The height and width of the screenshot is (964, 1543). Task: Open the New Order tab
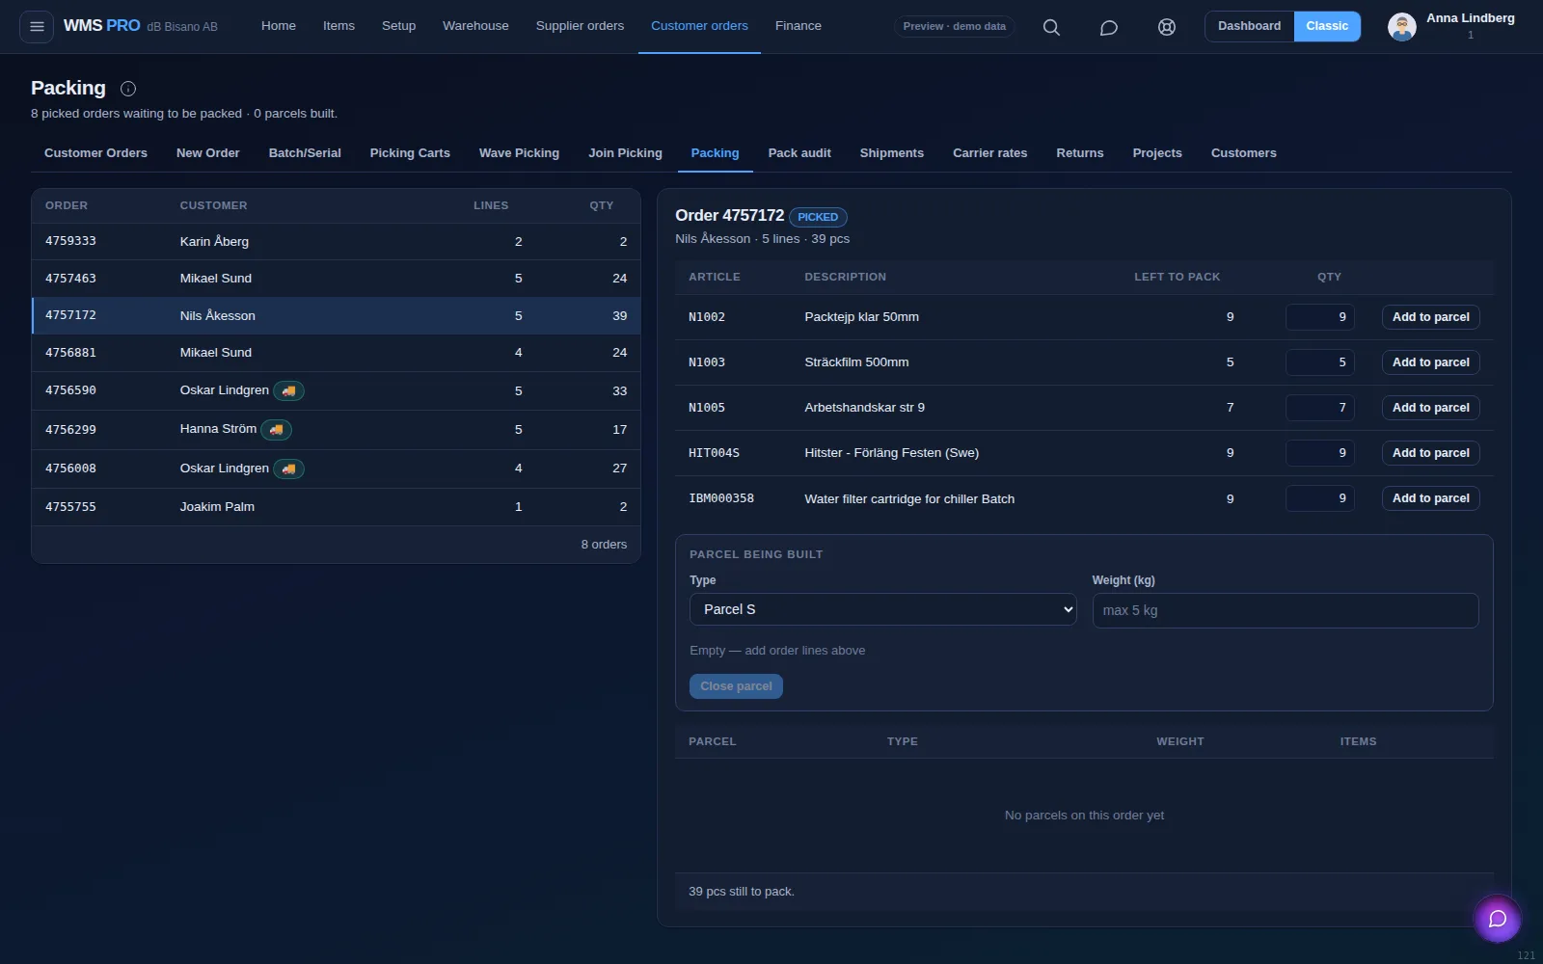207,153
